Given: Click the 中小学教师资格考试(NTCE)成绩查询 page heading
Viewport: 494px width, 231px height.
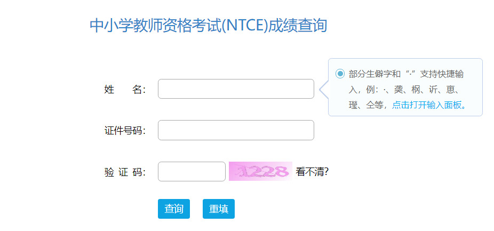Looking at the screenshot, I should 208,25.
